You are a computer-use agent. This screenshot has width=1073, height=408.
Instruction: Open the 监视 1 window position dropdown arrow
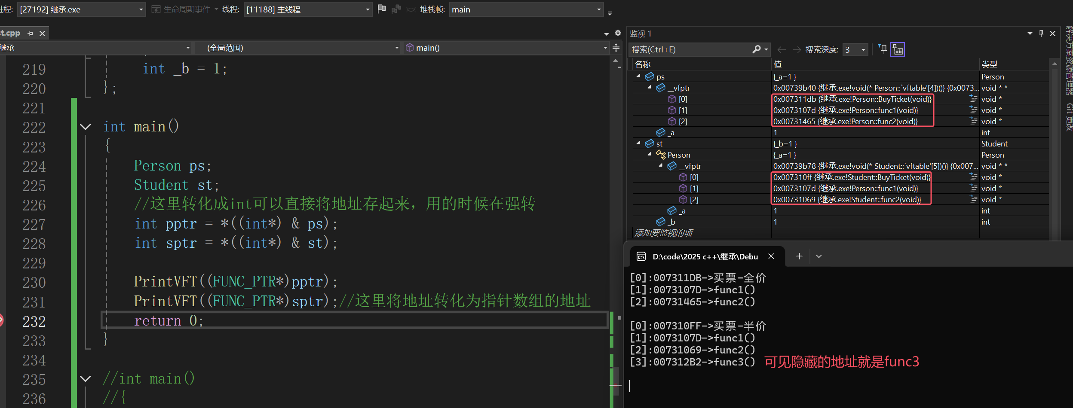pyautogui.click(x=1030, y=33)
